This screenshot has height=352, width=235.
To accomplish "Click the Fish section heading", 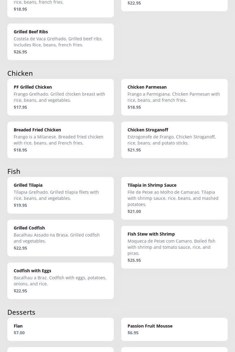I will 14,171.
